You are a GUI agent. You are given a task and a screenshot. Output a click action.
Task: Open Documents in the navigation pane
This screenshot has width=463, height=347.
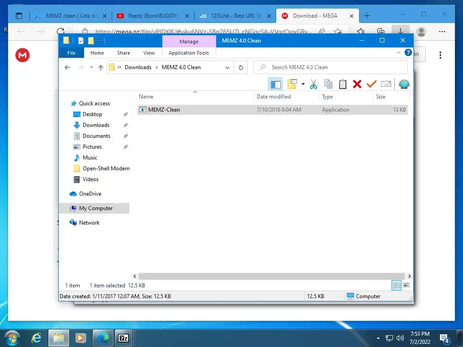pyautogui.click(x=96, y=136)
